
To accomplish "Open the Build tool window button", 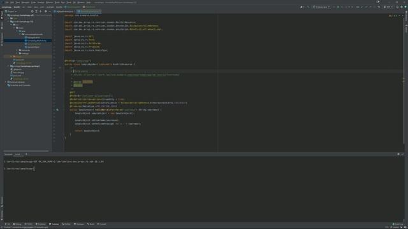I will (x=91, y=224).
